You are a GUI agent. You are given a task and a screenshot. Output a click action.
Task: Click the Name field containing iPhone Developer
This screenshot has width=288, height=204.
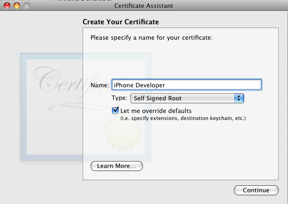tap(186, 84)
